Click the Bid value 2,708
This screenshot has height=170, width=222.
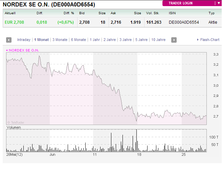point(84,22)
